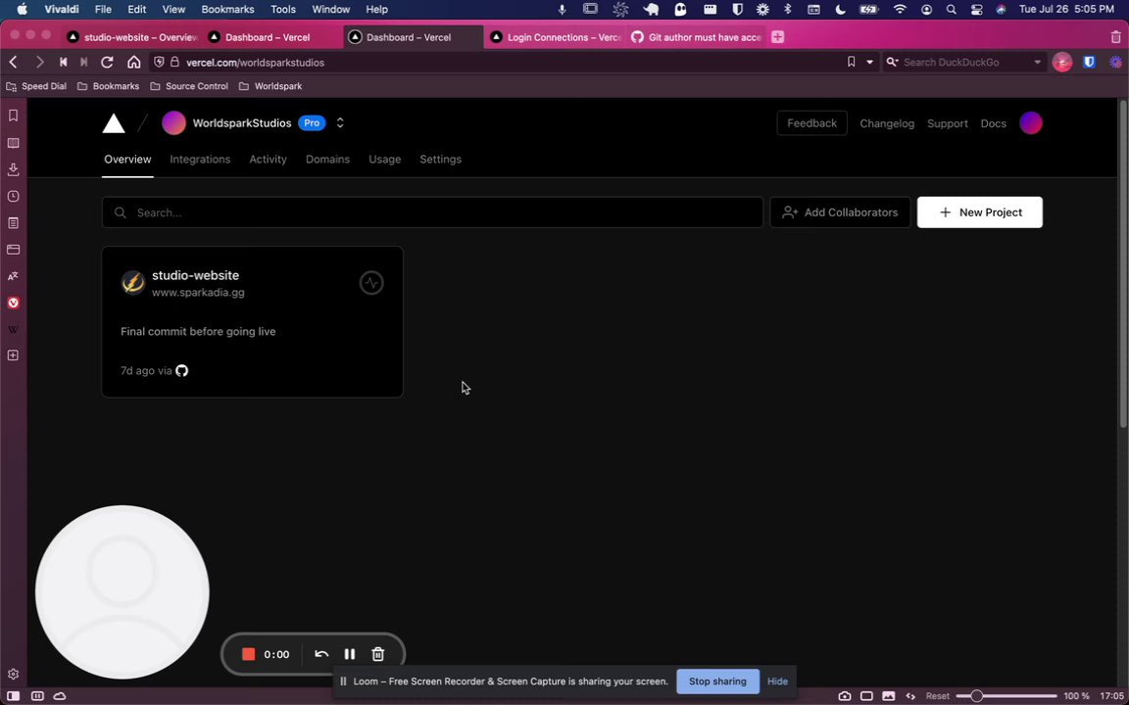Open the Reading List panel in sidebar

click(13, 143)
